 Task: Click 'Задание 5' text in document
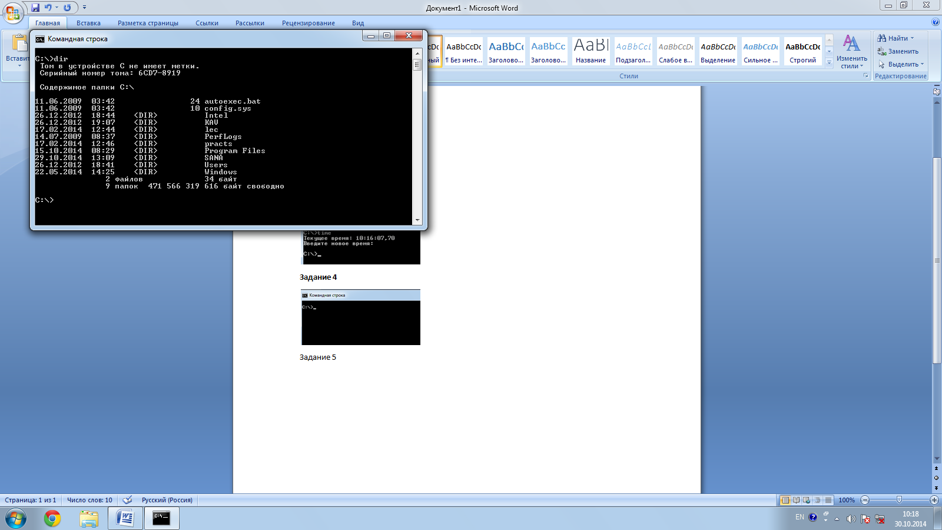tap(318, 357)
